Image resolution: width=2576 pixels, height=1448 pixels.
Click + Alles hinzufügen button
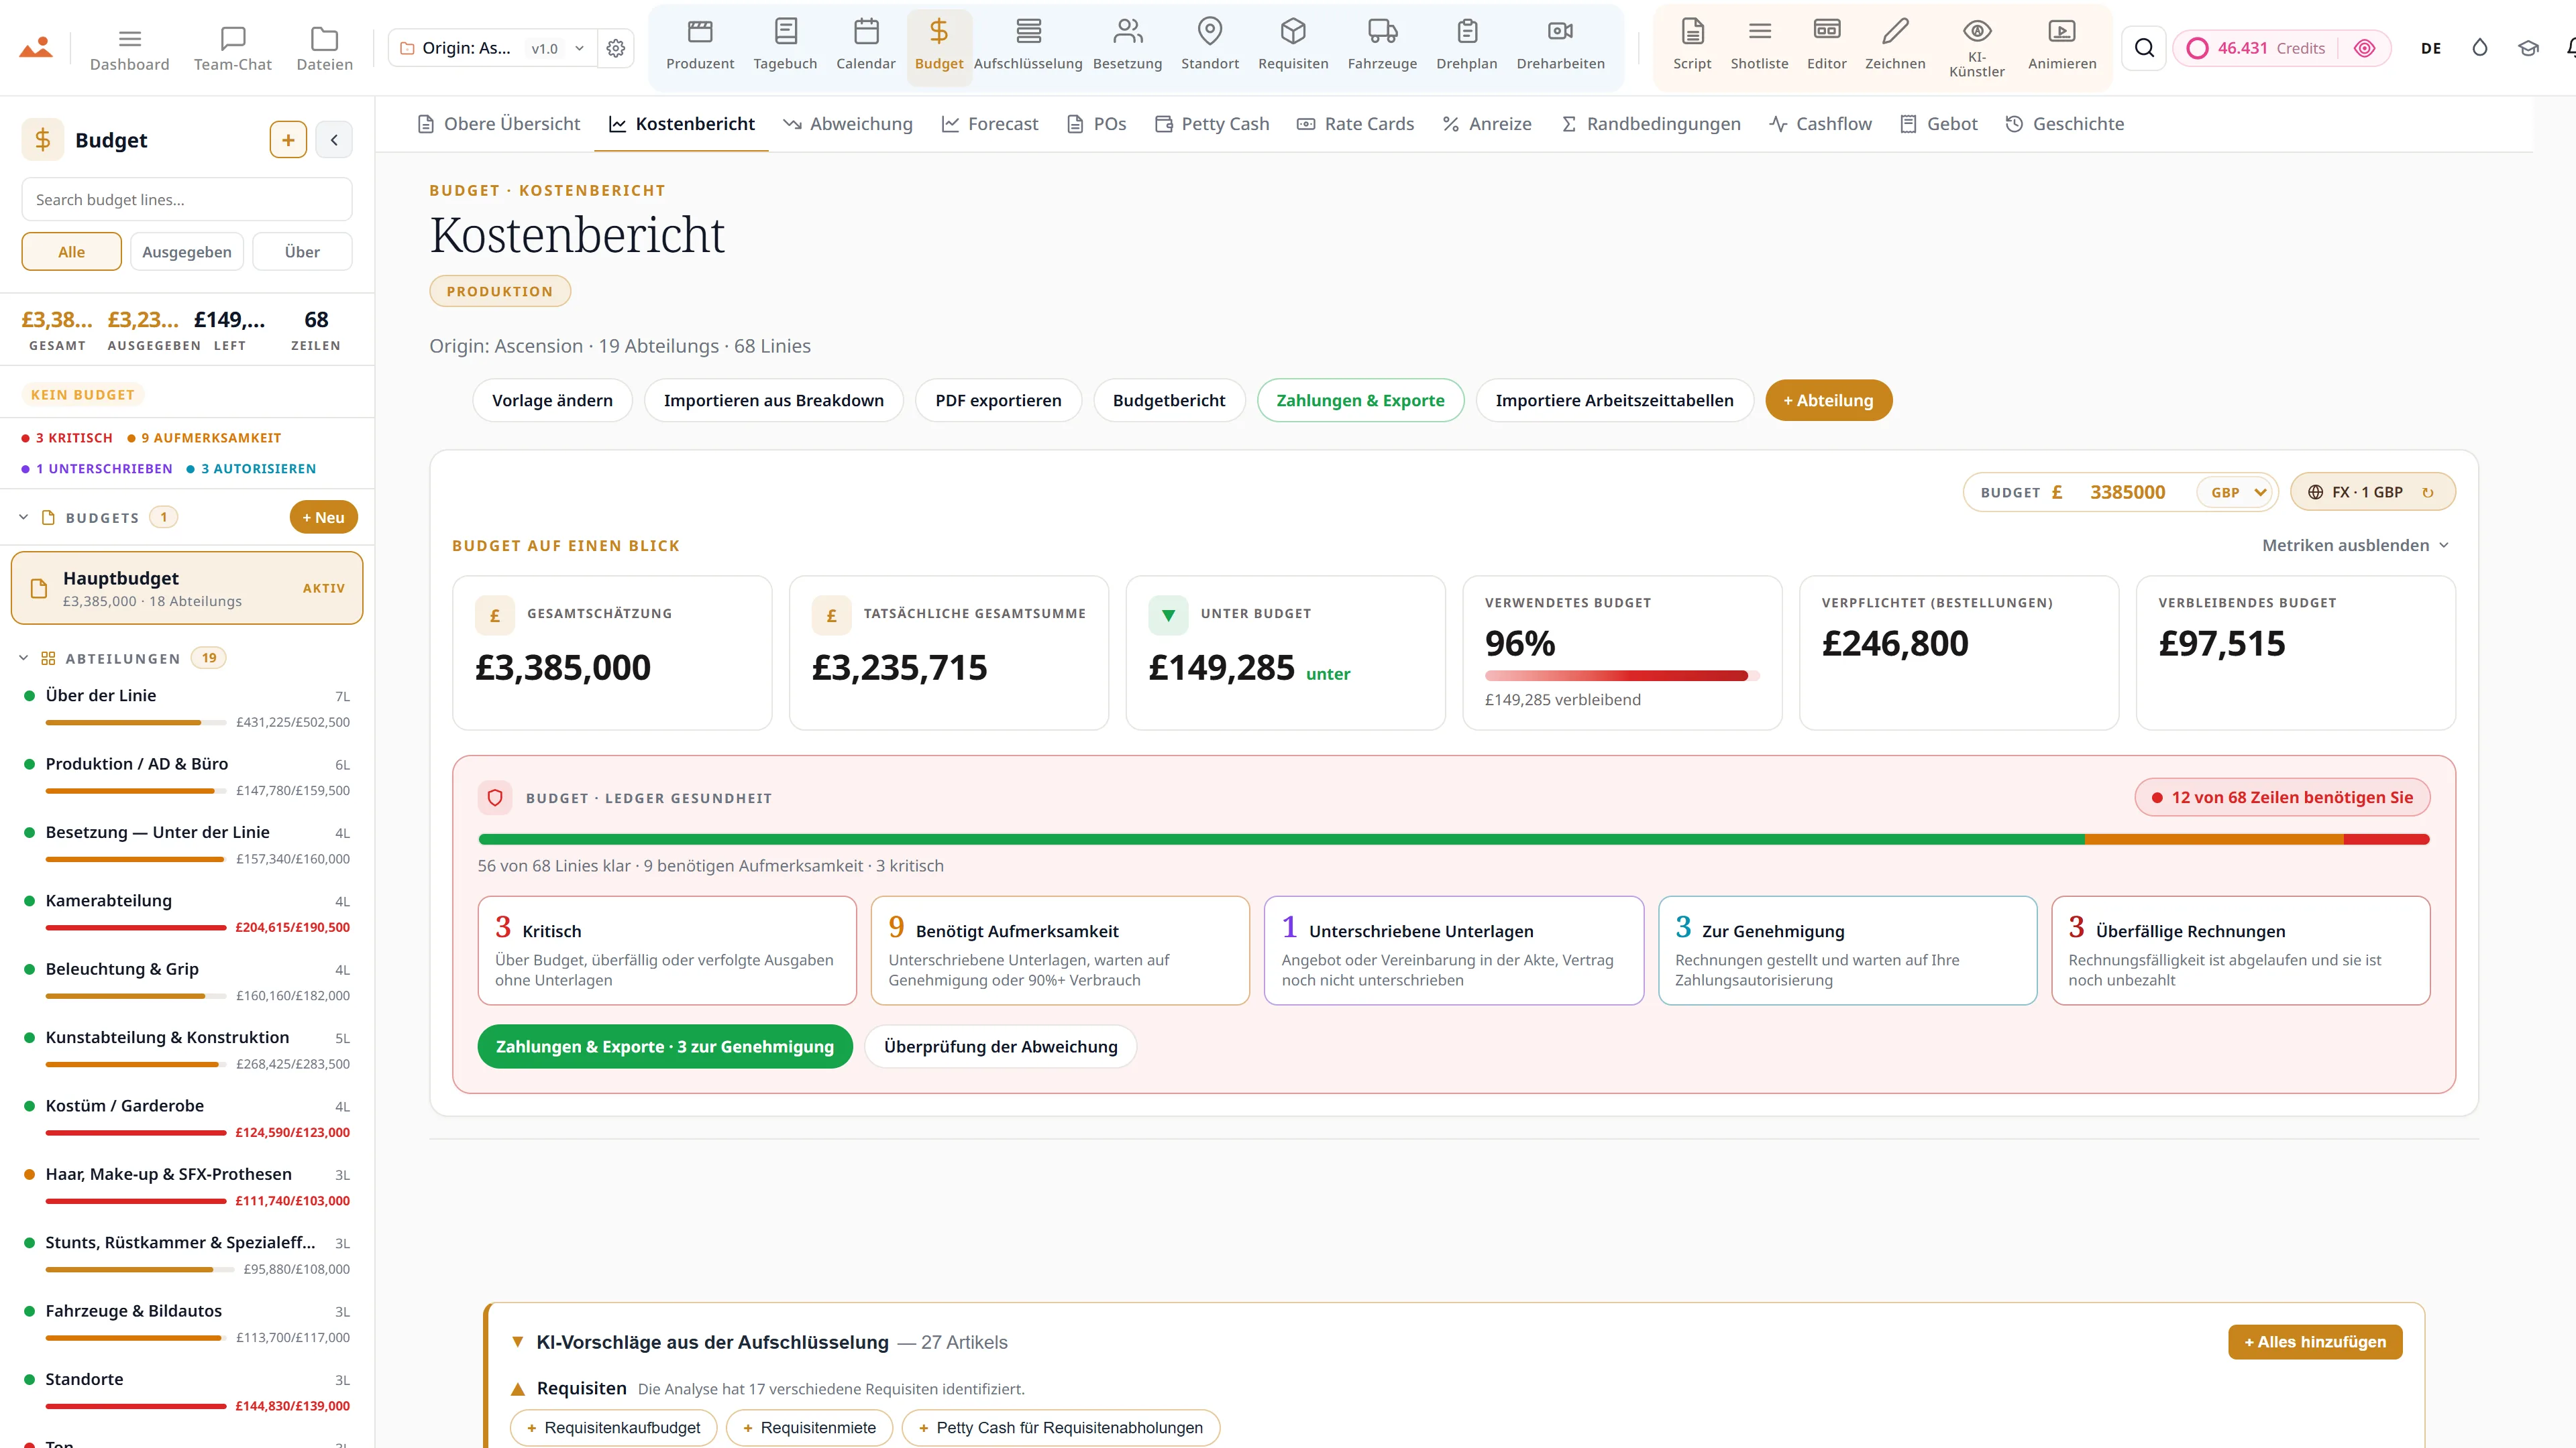(2314, 1342)
